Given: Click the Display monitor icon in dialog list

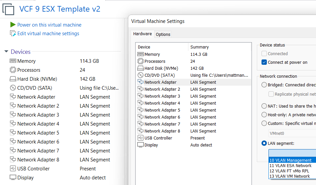Looking at the screenshot, I should [x=140, y=145].
